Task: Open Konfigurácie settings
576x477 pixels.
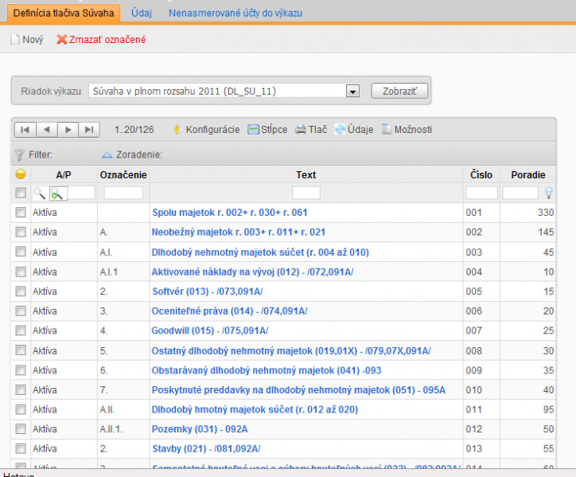Action: point(206,130)
